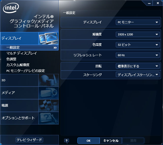The width and height of the screenshot is (163, 145).
Task: Click the Intel logo
Action: tap(11, 8)
